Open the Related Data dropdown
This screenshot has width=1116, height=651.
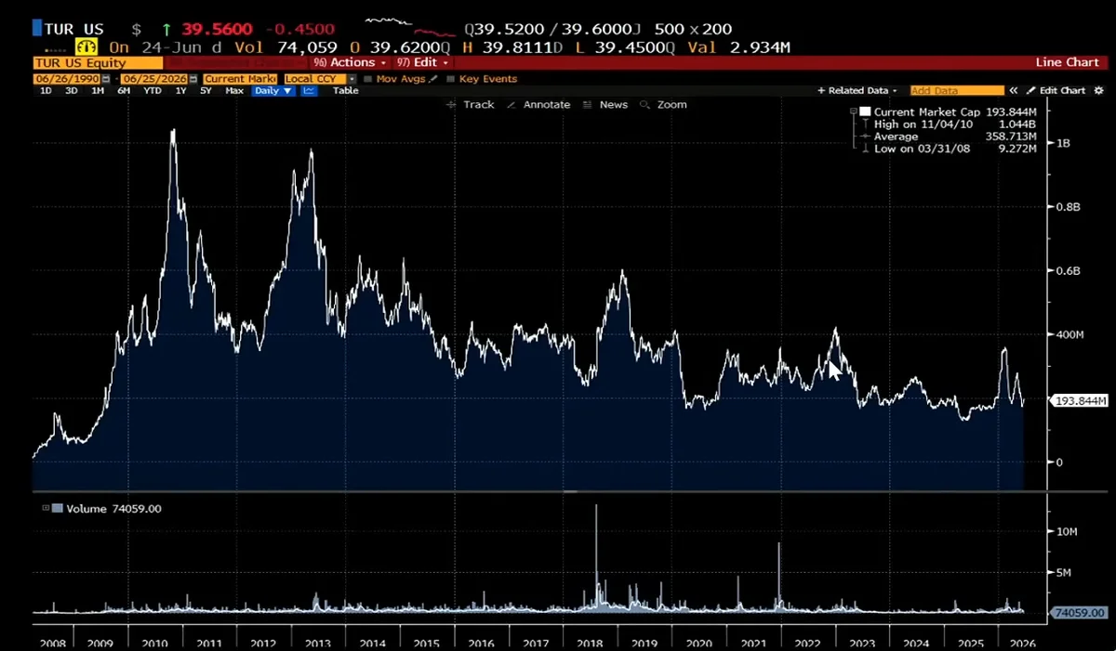pyautogui.click(x=857, y=91)
